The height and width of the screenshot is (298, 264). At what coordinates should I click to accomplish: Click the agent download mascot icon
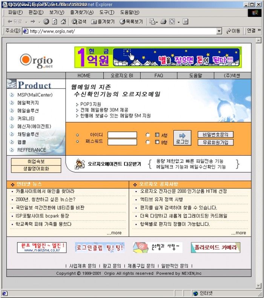[80, 164]
